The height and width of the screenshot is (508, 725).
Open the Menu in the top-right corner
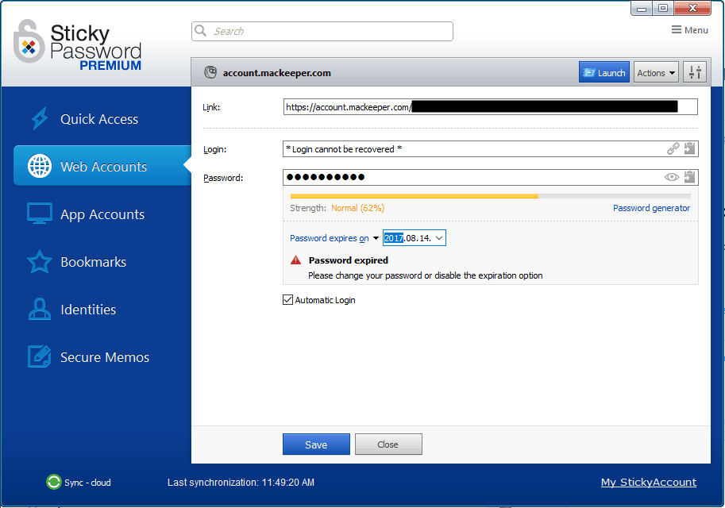tap(689, 29)
